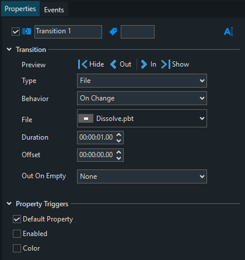Click the Dissolve.pbt file thumbnail icon

tap(86, 119)
